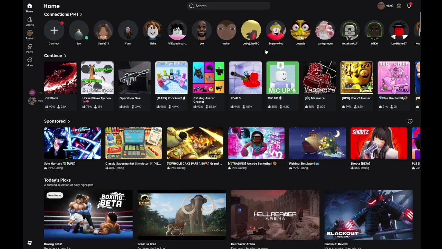Screen dimensions: 442x249
Task: Open Fishing Simulator! sponsored thumbnail
Action: click(x=317, y=143)
